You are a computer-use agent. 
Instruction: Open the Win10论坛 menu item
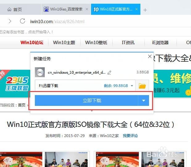pos(32,43)
